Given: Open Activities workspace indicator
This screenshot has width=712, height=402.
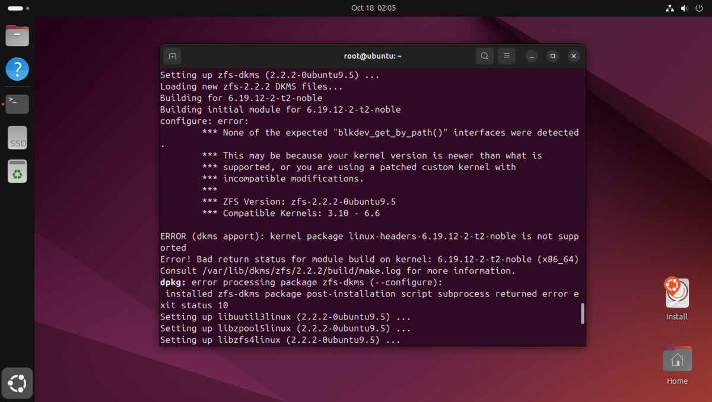Looking at the screenshot, I should pos(18,8).
